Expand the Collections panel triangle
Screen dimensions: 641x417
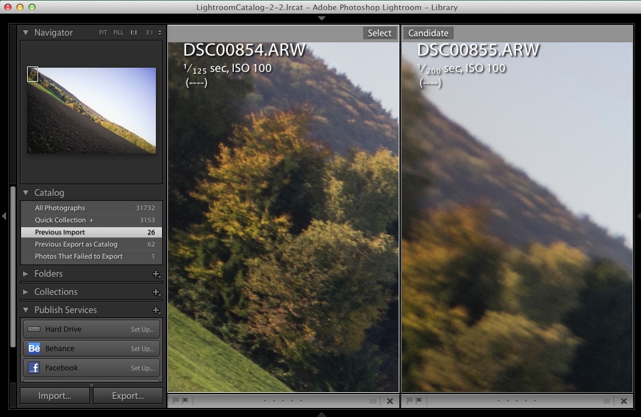pos(25,292)
